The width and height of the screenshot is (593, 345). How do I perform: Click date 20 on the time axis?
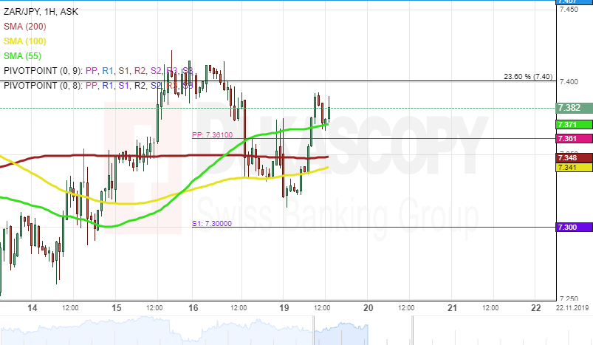[368, 308]
